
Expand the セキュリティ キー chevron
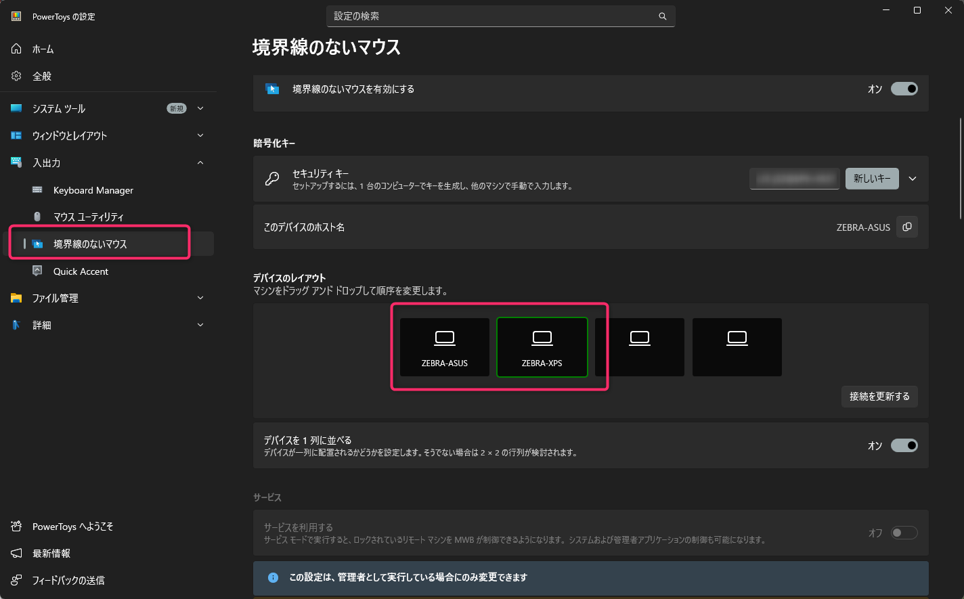click(x=913, y=179)
